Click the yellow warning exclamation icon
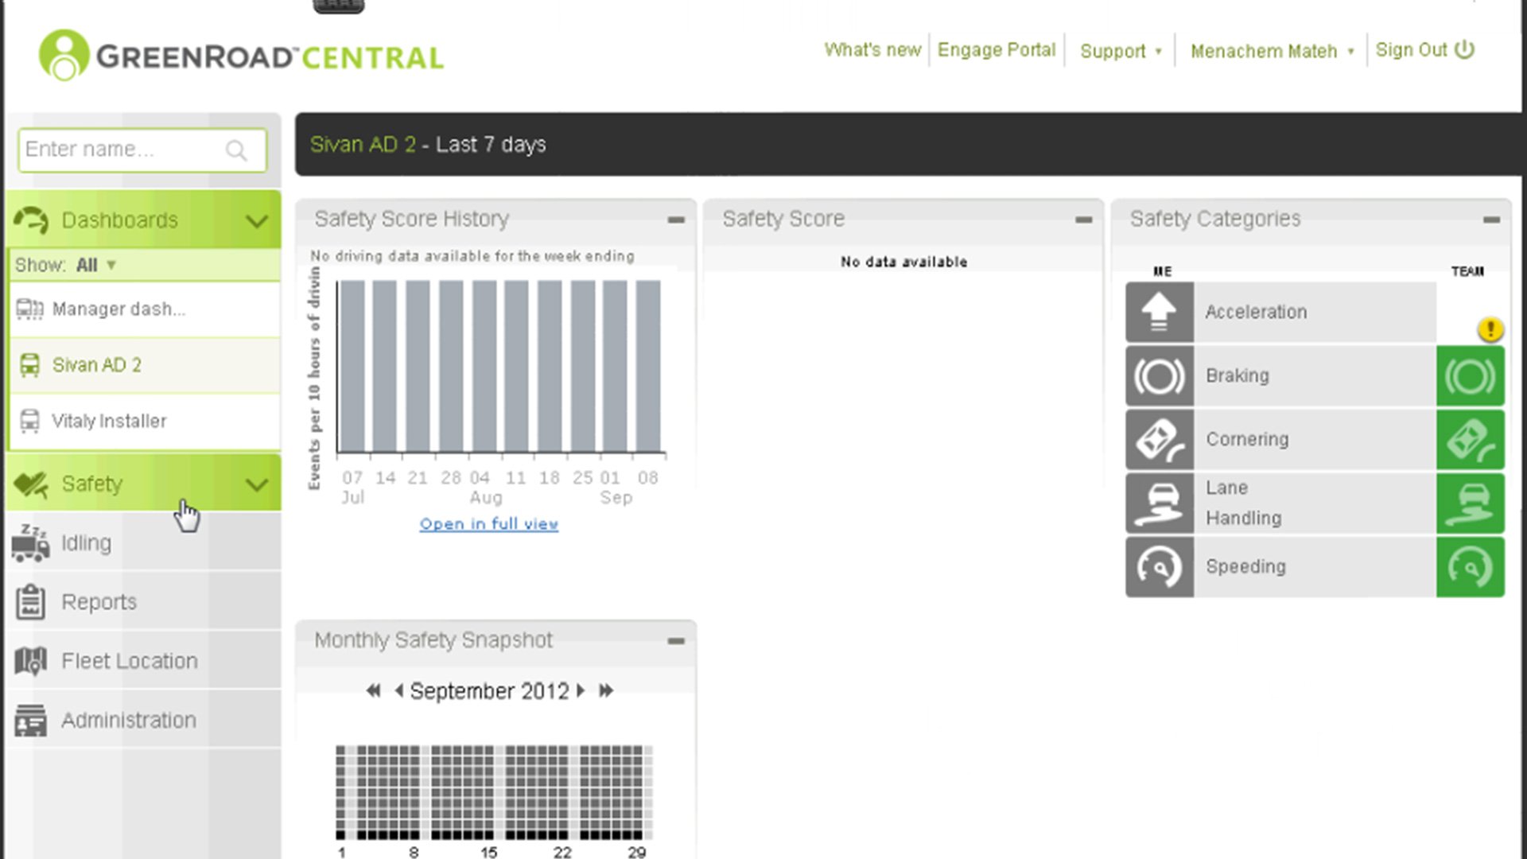This screenshot has height=859, width=1527. coord(1490,329)
